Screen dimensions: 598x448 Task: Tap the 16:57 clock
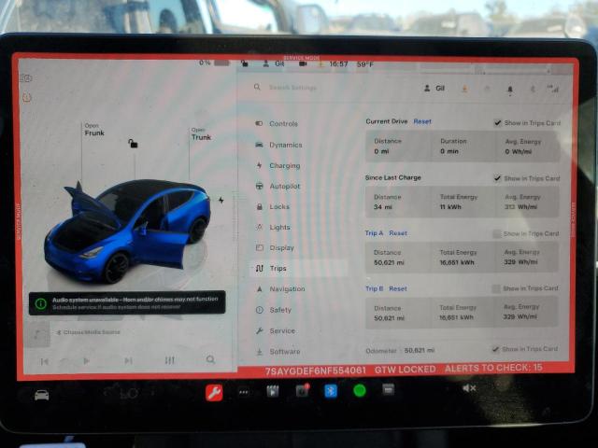pyautogui.click(x=338, y=64)
